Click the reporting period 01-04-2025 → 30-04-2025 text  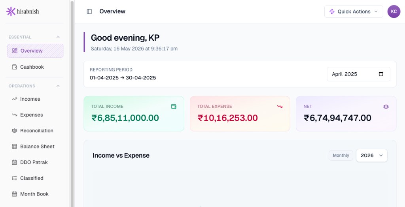click(x=123, y=78)
